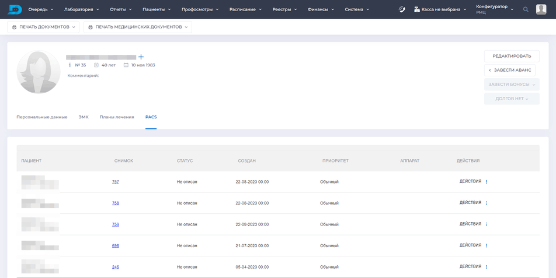Screen dimensions: 556x278
Task: Open snapshot link 759
Action: coord(115,224)
